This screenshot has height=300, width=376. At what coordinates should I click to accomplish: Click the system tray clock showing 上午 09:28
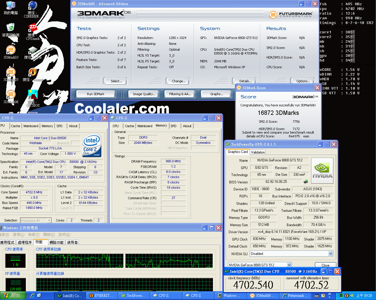point(364,296)
